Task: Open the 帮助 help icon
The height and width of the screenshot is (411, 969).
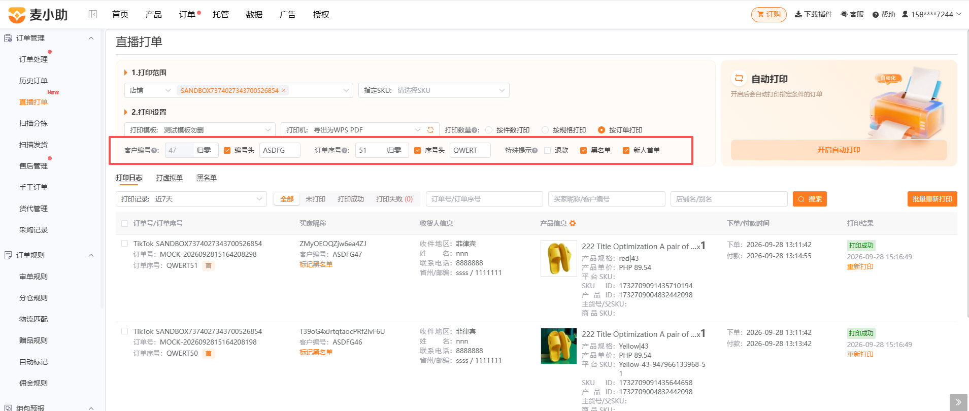Action: [876, 15]
